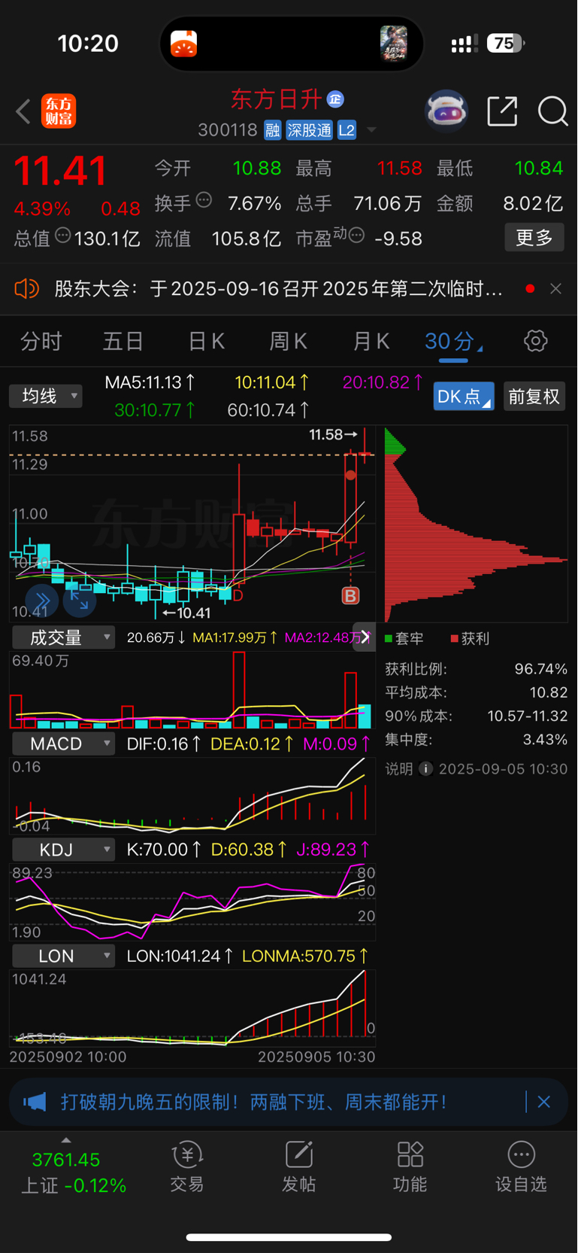Image resolution: width=578 pixels, height=1253 pixels.
Task: Toggle the DK点 button
Action: (464, 396)
